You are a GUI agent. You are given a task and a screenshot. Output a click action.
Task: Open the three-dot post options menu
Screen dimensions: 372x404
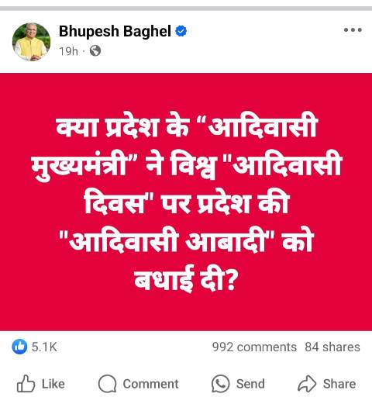[353, 30]
